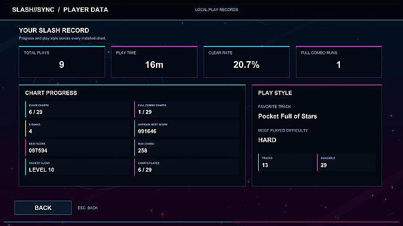Select the Available count '29' tile

(x=346, y=162)
